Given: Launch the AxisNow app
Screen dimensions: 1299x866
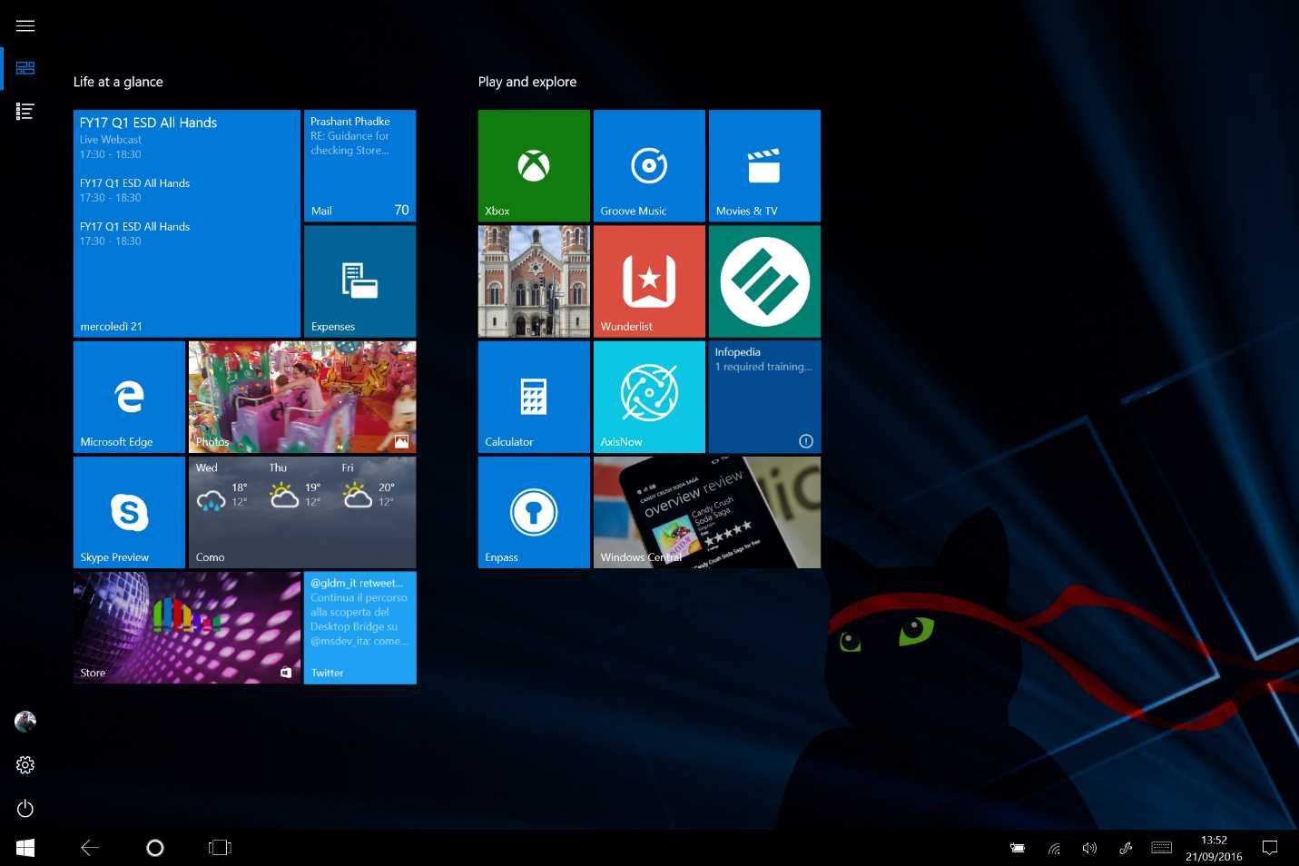Looking at the screenshot, I should click(648, 397).
